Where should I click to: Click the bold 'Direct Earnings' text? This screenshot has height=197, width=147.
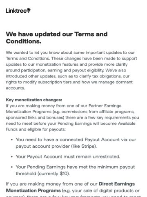pos(117,184)
